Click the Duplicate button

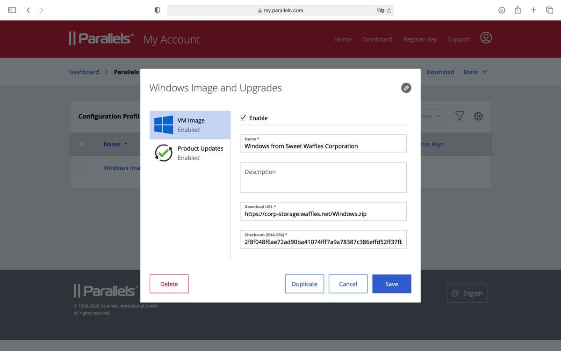304,284
